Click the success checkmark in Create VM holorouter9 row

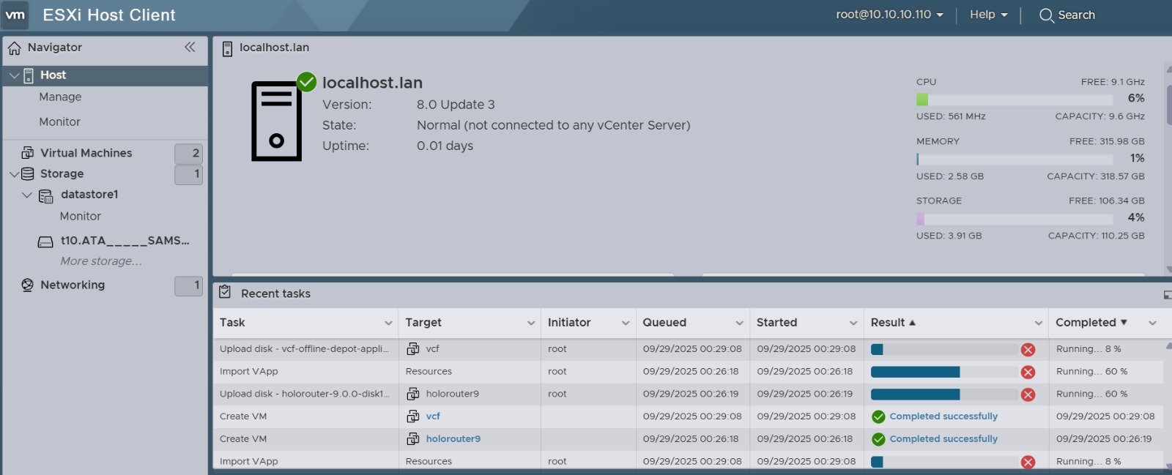tap(878, 440)
